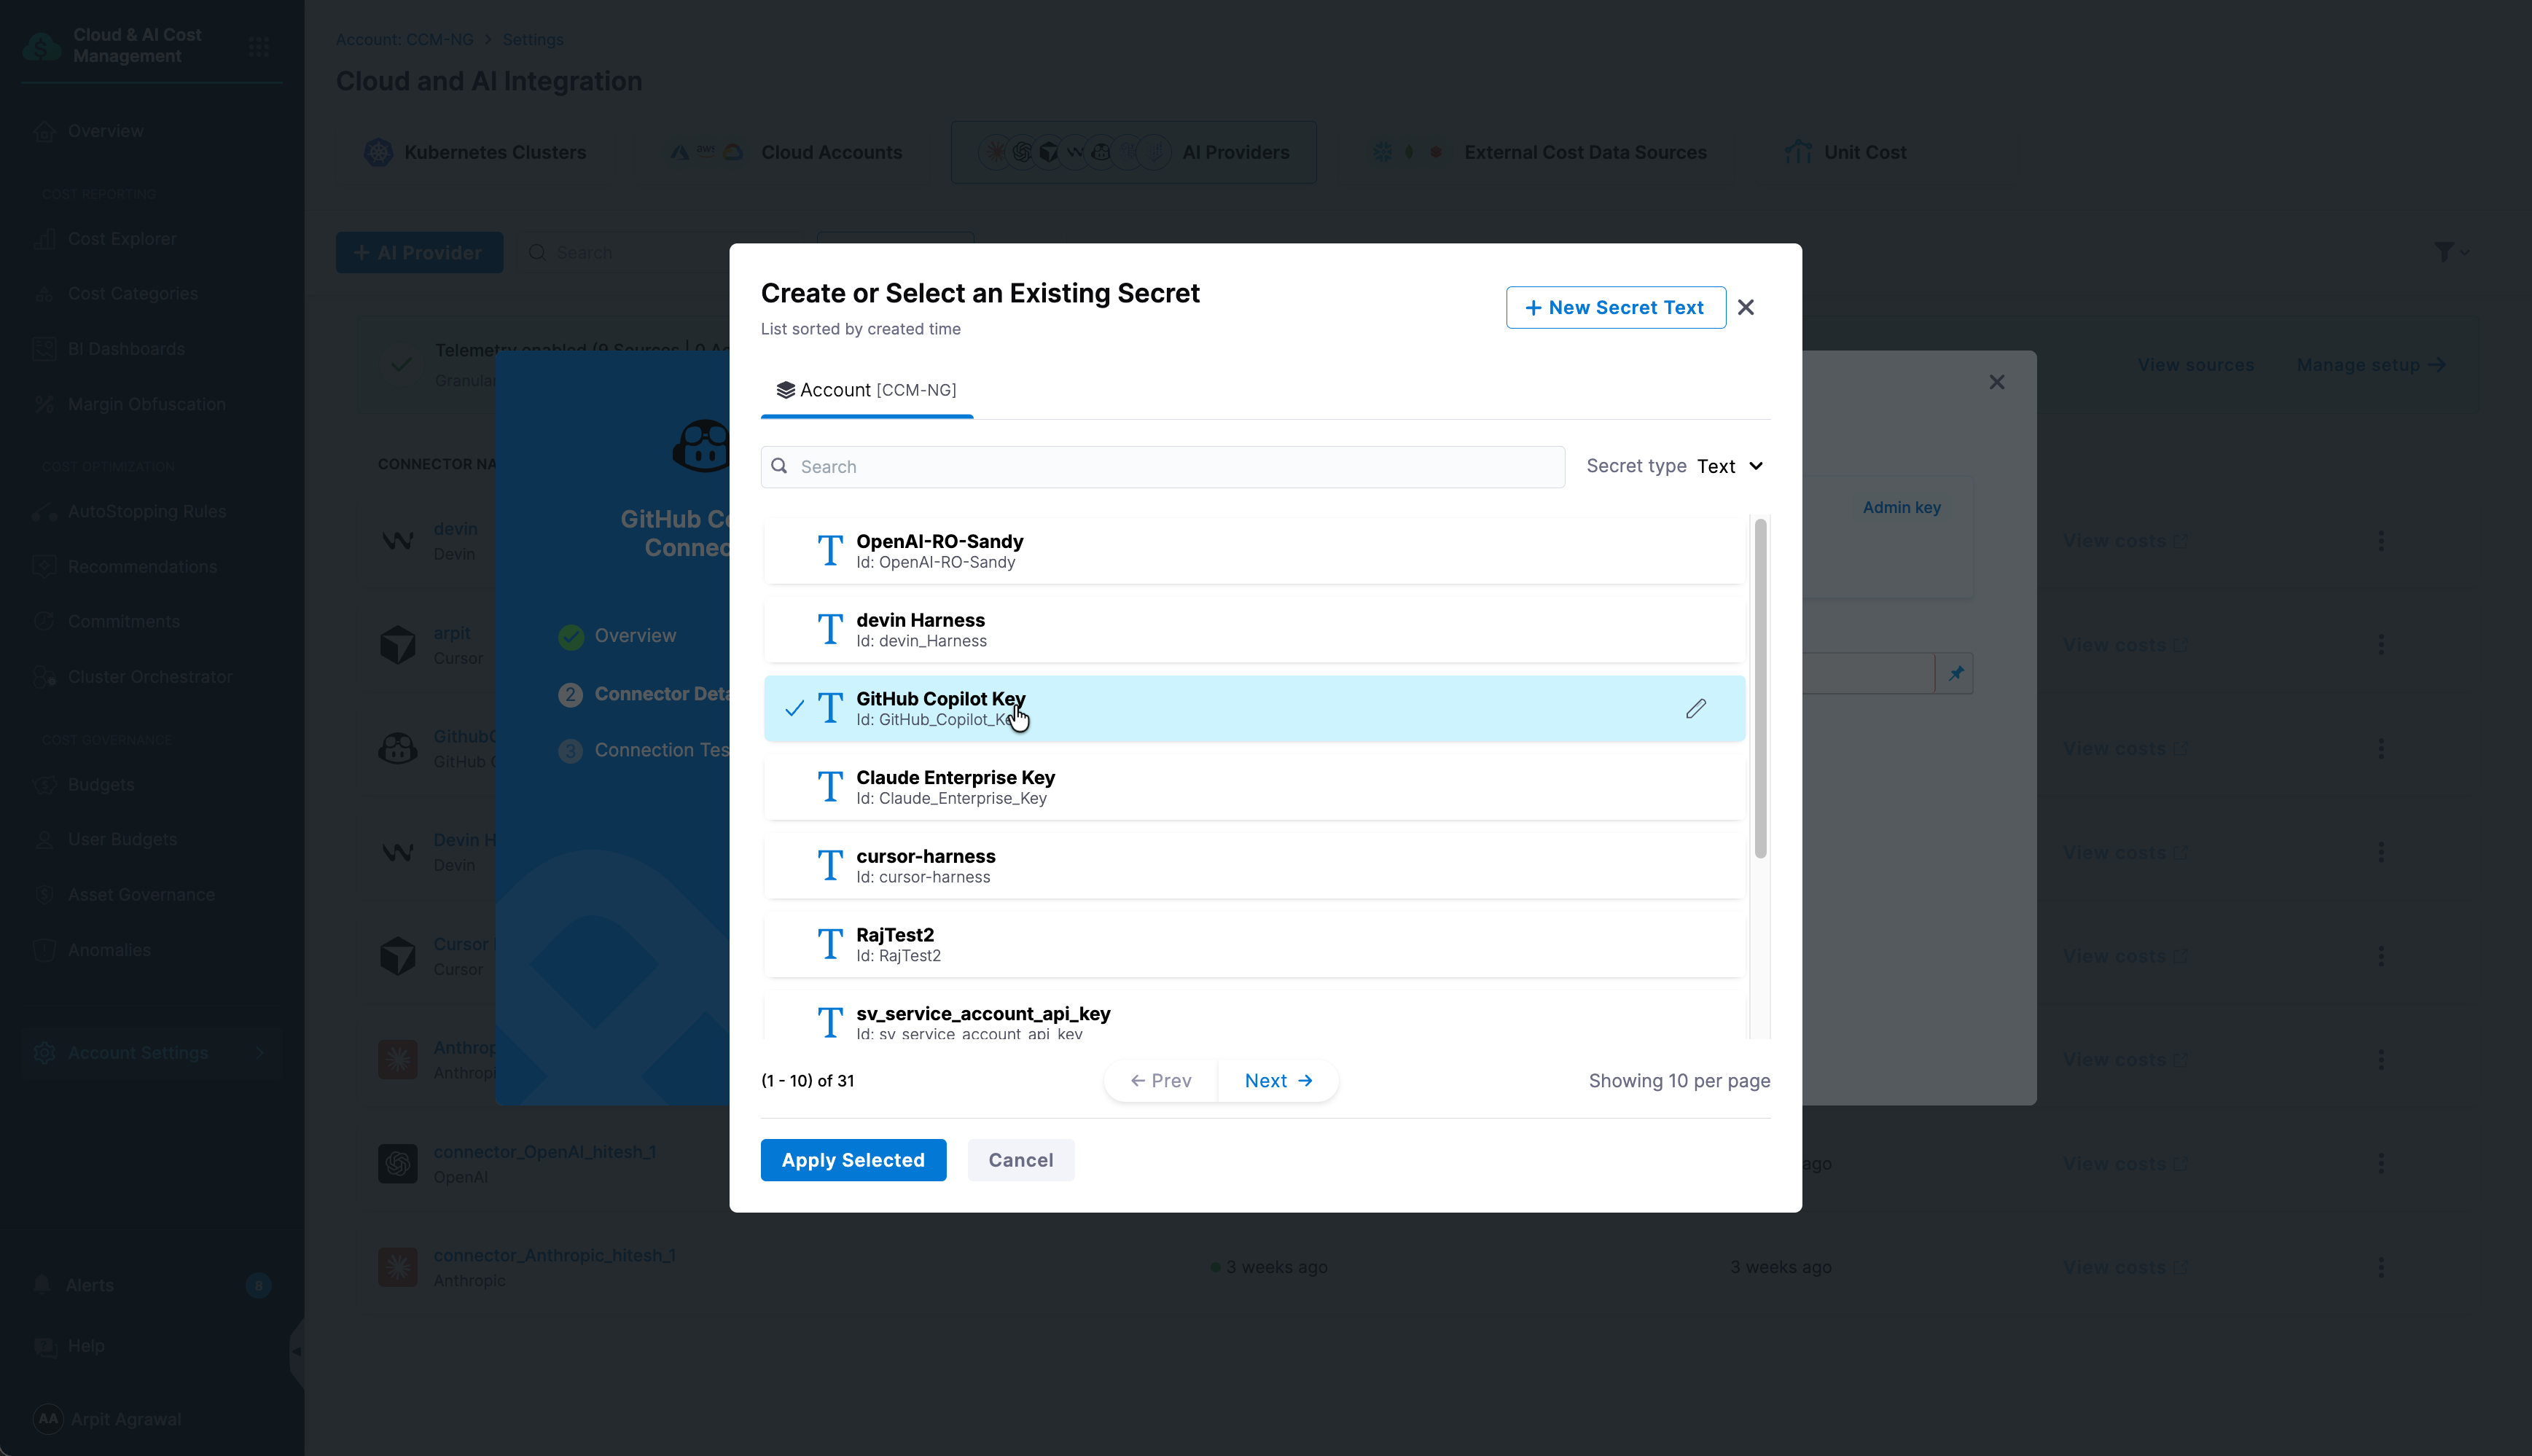The height and width of the screenshot is (1456, 2532).
Task: Click the pin icon beside the secret field
Action: click(1955, 673)
